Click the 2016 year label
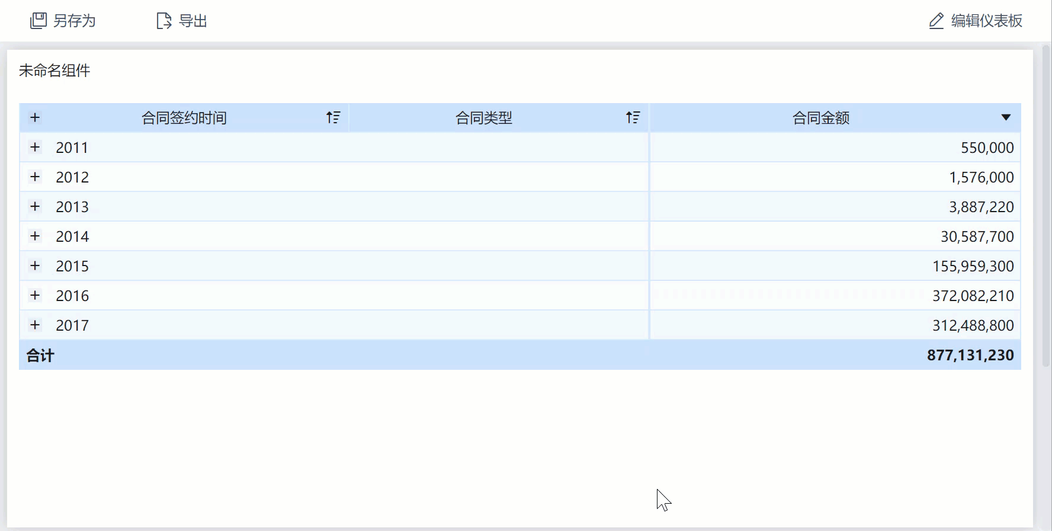The height and width of the screenshot is (531, 1052). [x=72, y=296]
